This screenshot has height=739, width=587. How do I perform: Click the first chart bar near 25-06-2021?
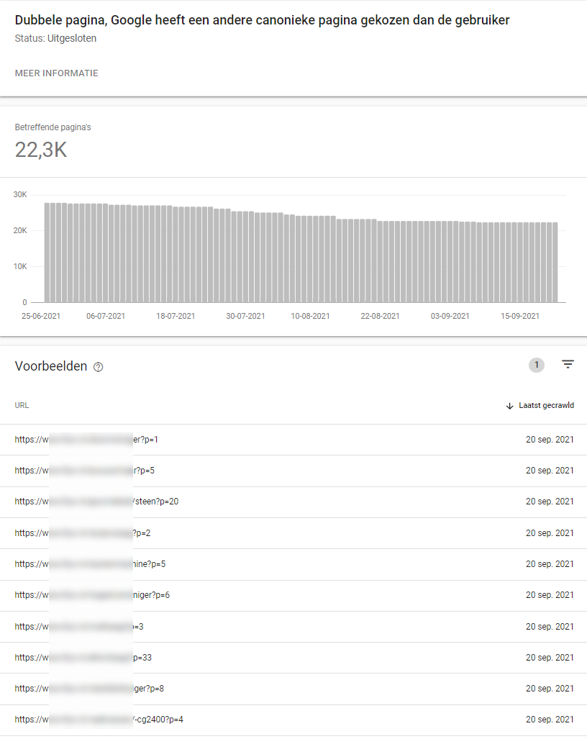pyautogui.click(x=47, y=253)
